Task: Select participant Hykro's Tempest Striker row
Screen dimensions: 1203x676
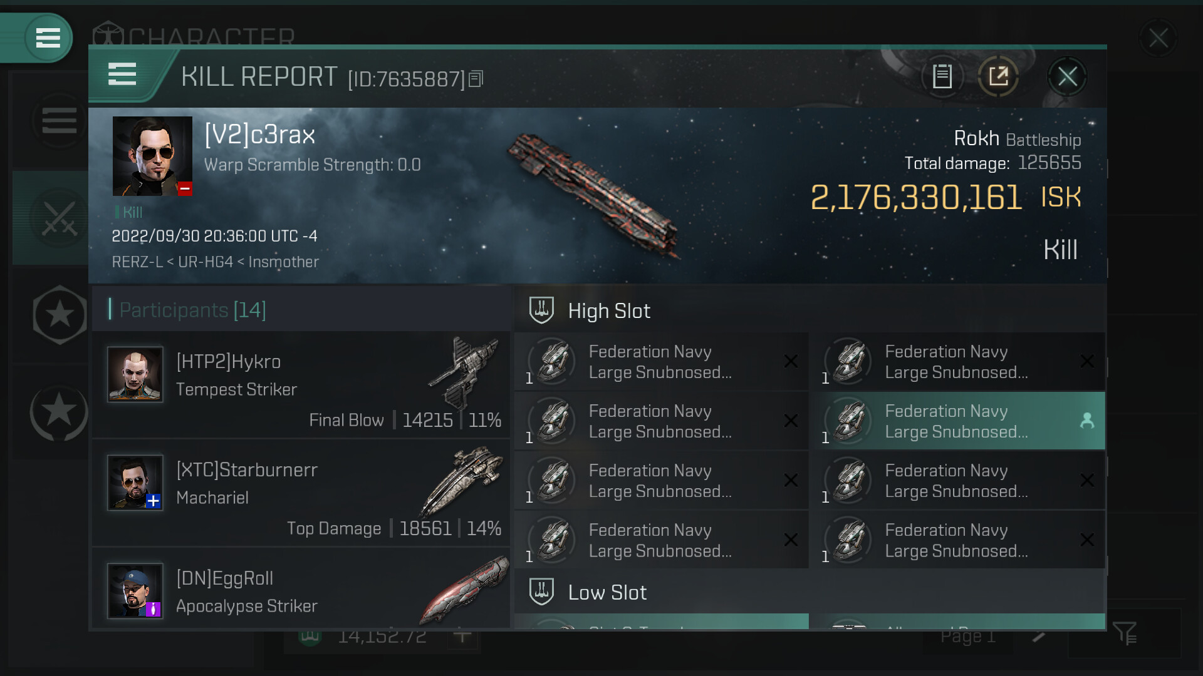Action: 301,384
